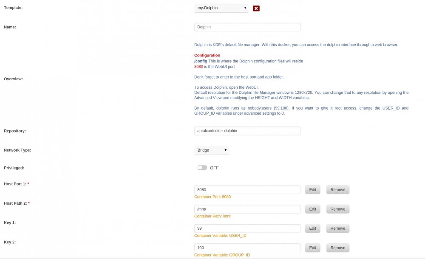The image size is (425, 259).
Task: Edit the Host Port 1 entry
Action: [312, 190]
